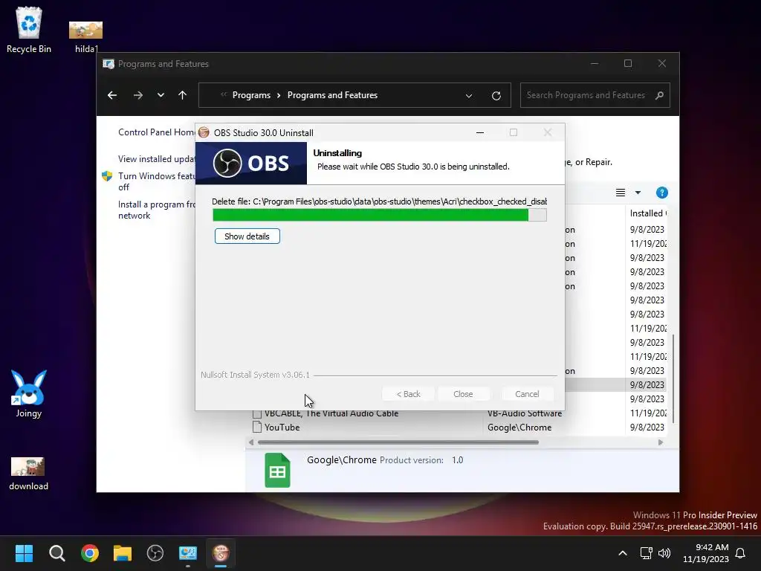Screen dimensions: 761x571
Task: Open the clock and date flyout
Action: [x=706, y=553]
